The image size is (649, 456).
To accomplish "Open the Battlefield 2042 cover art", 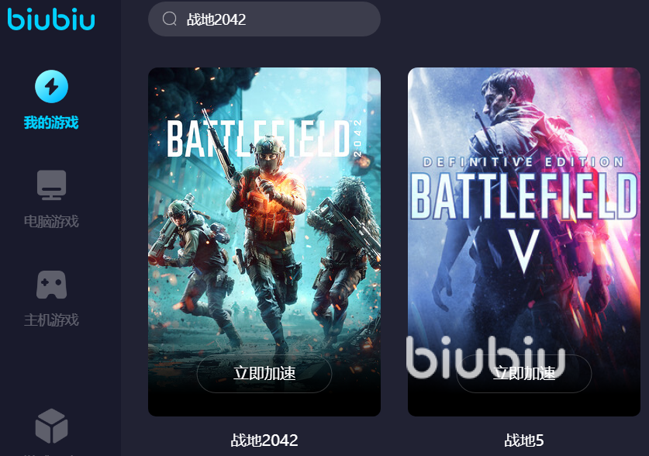I will coord(264,242).
